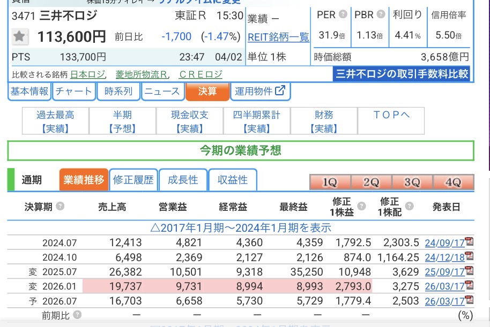The height and width of the screenshot is (327, 490).
Task: Open PDF icon next to 24/09/17 date
Action: pos(469,242)
